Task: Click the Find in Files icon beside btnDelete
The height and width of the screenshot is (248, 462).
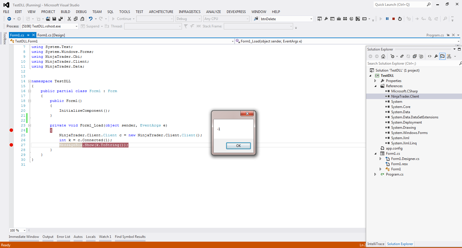Action: pos(256,19)
